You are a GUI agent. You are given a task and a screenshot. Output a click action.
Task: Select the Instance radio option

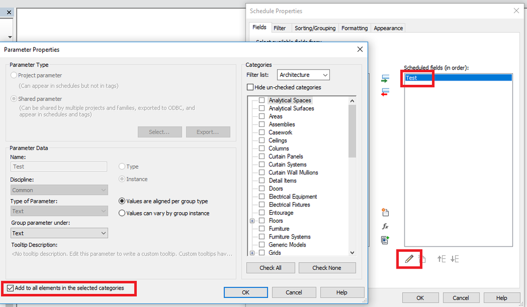[x=122, y=179]
